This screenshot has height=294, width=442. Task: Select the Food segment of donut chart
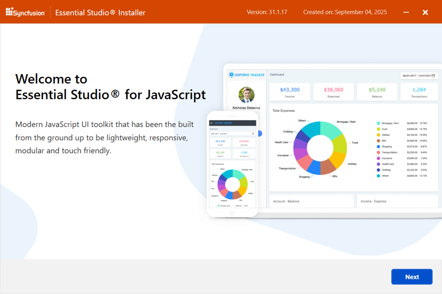[x=339, y=142]
